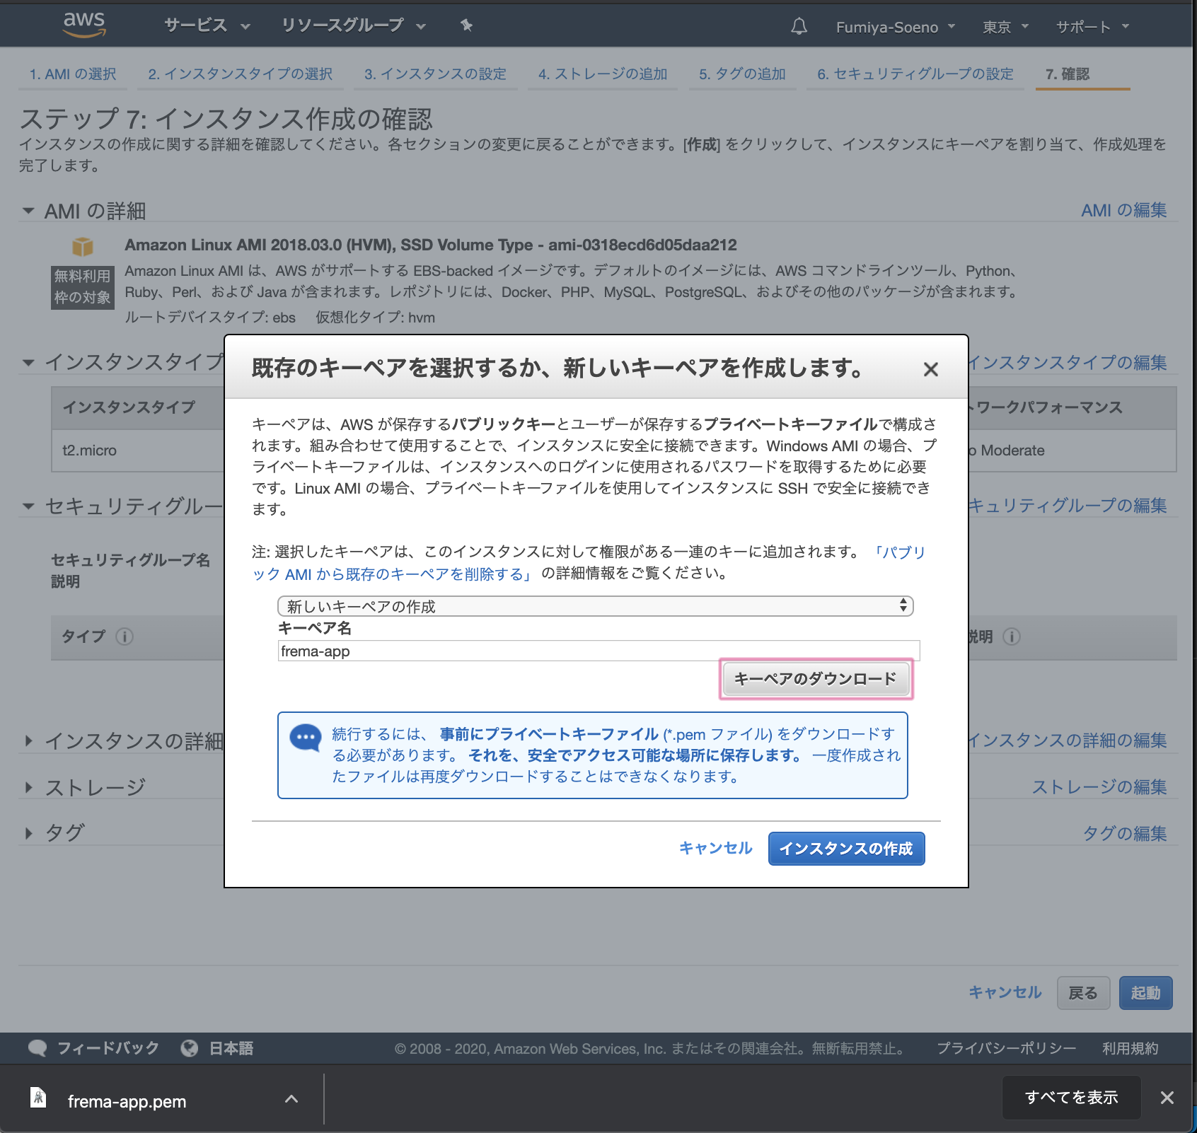
Task: Switch to the 2. インスタンスタイプの選択 tab
Action: tap(241, 73)
